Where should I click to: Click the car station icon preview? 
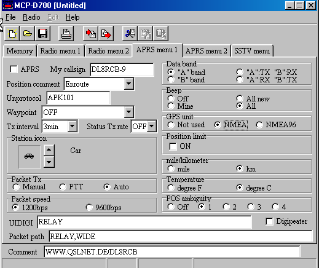click(30, 157)
